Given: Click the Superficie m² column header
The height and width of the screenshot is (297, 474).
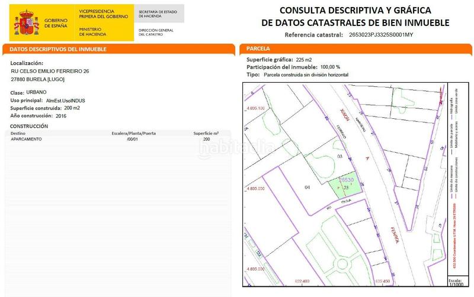Looking at the screenshot, I should 206,134.
